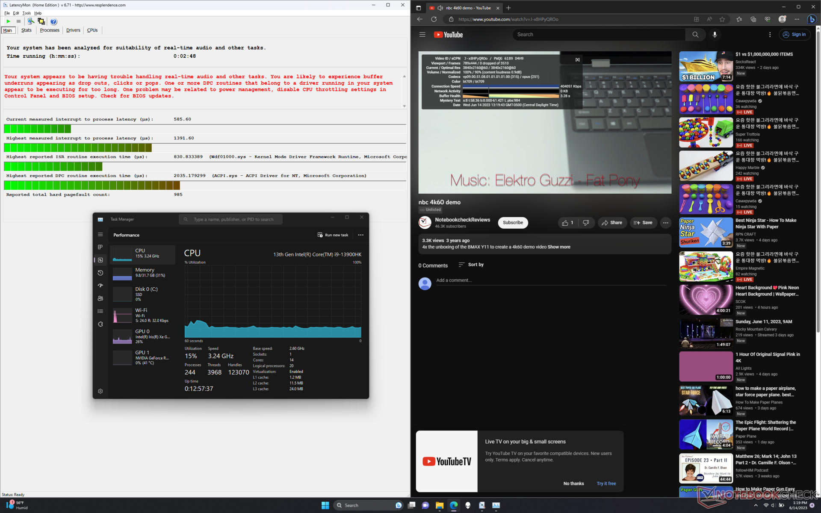Start monitoring with the green play icon
821x513 pixels.
(8, 21)
